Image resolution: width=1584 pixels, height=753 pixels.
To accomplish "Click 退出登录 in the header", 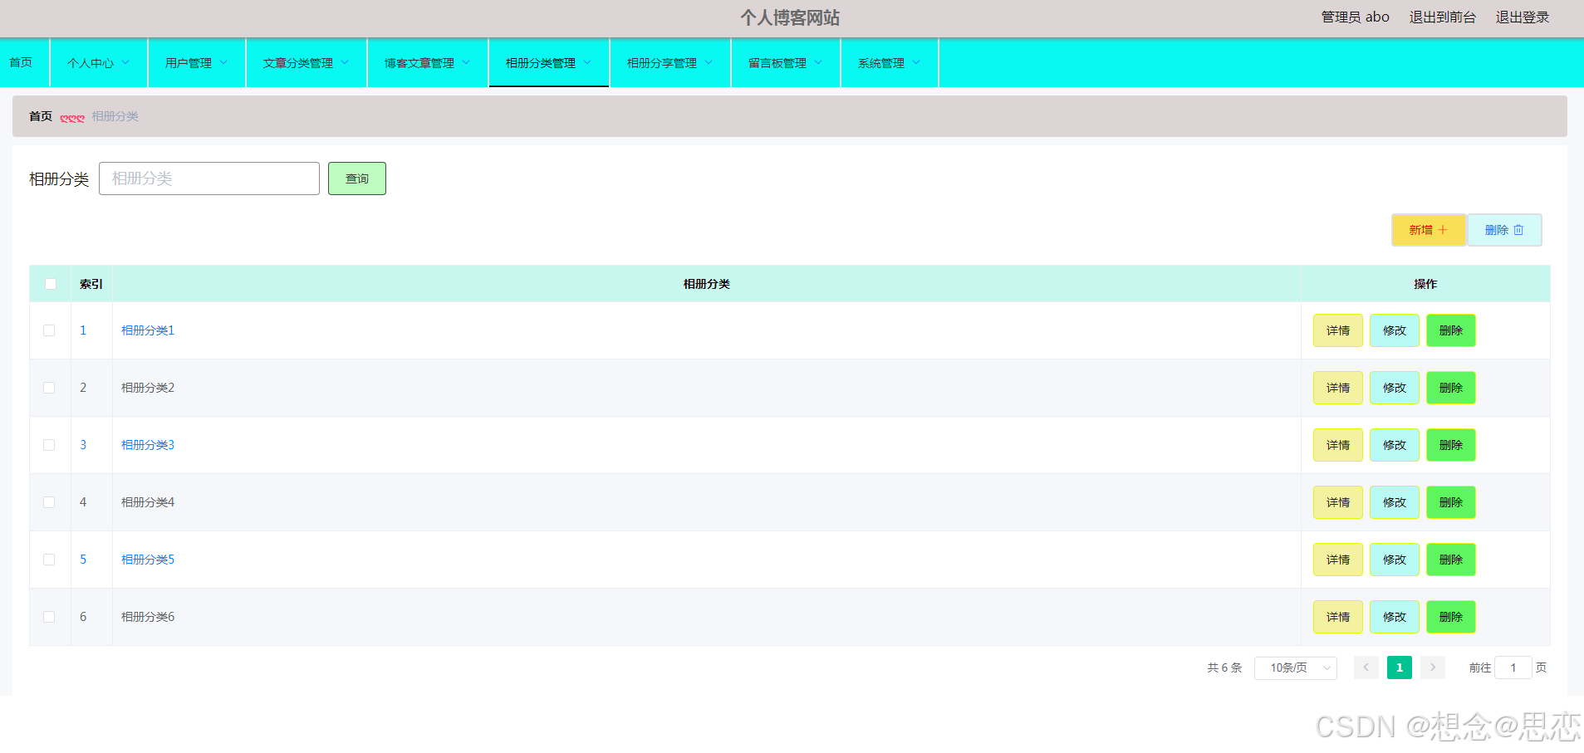I will [x=1523, y=17].
